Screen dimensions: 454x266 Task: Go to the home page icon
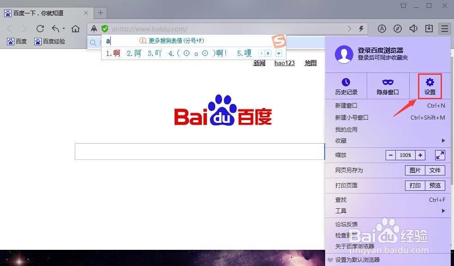[76, 29]
